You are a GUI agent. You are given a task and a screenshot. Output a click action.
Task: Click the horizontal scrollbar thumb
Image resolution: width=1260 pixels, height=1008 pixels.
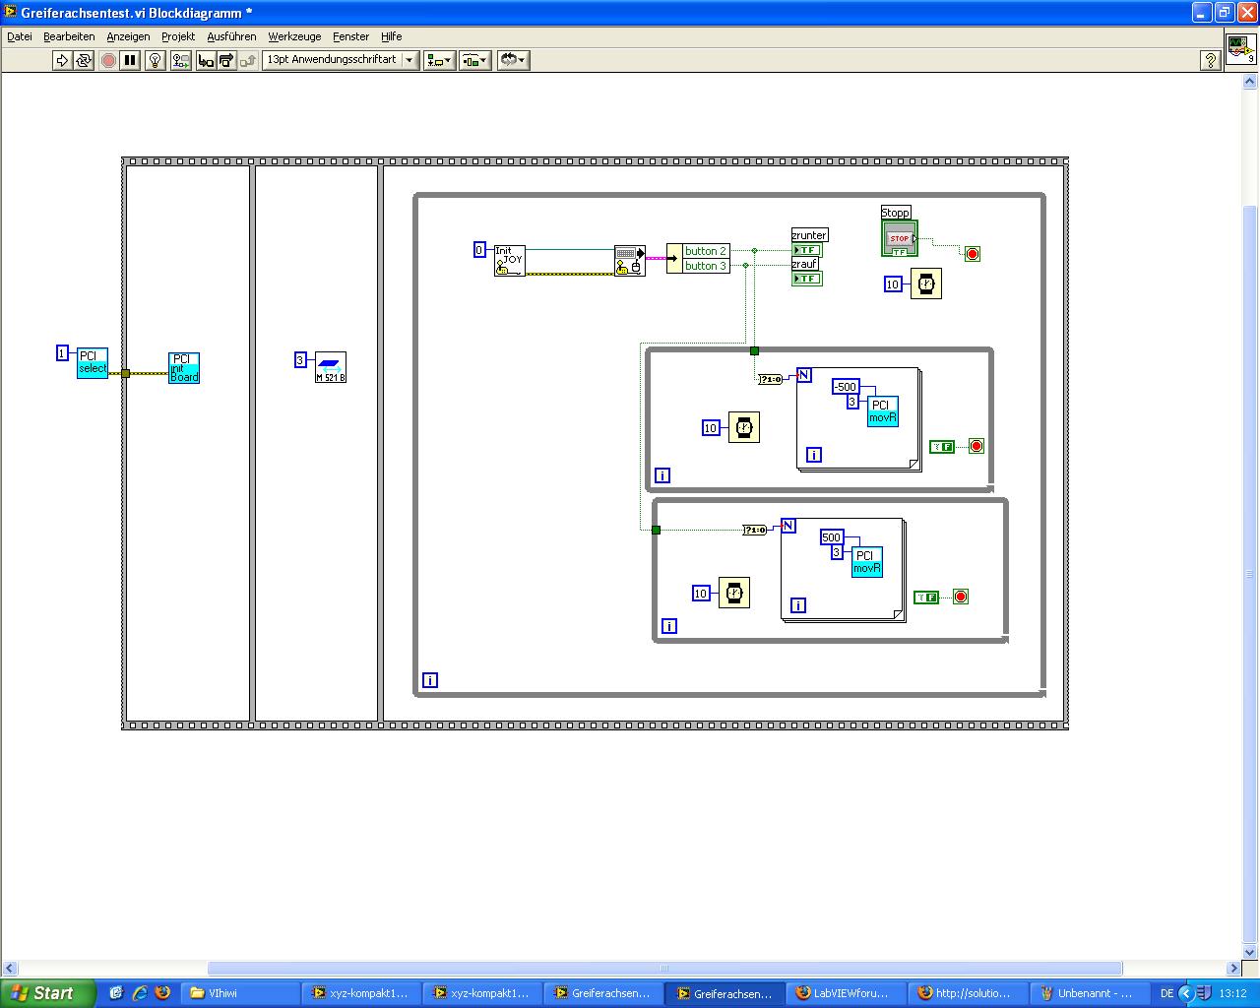(x=664, y=968)
